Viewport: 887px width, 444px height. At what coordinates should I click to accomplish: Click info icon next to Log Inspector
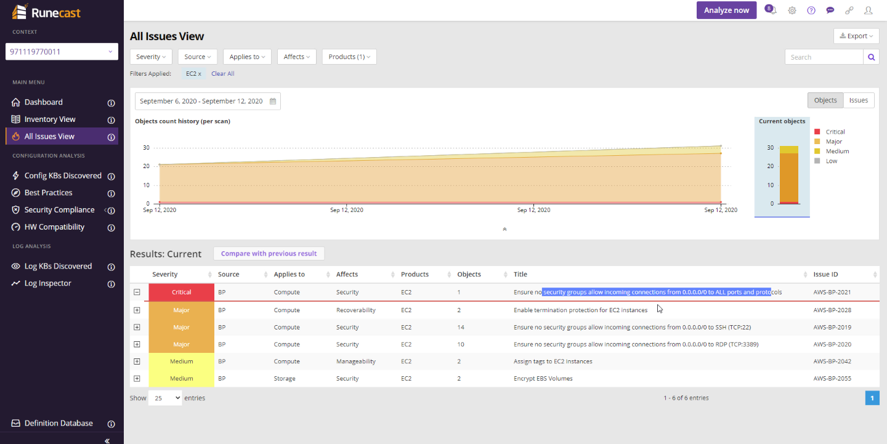111,285
